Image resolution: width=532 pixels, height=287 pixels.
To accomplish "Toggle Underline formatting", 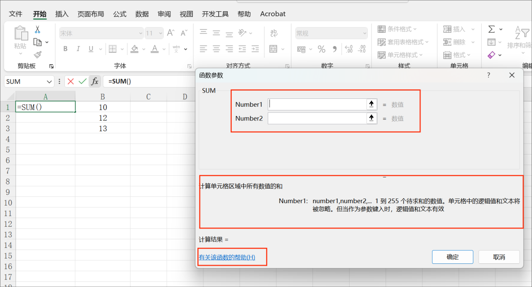I will click(x=91, y=49).
